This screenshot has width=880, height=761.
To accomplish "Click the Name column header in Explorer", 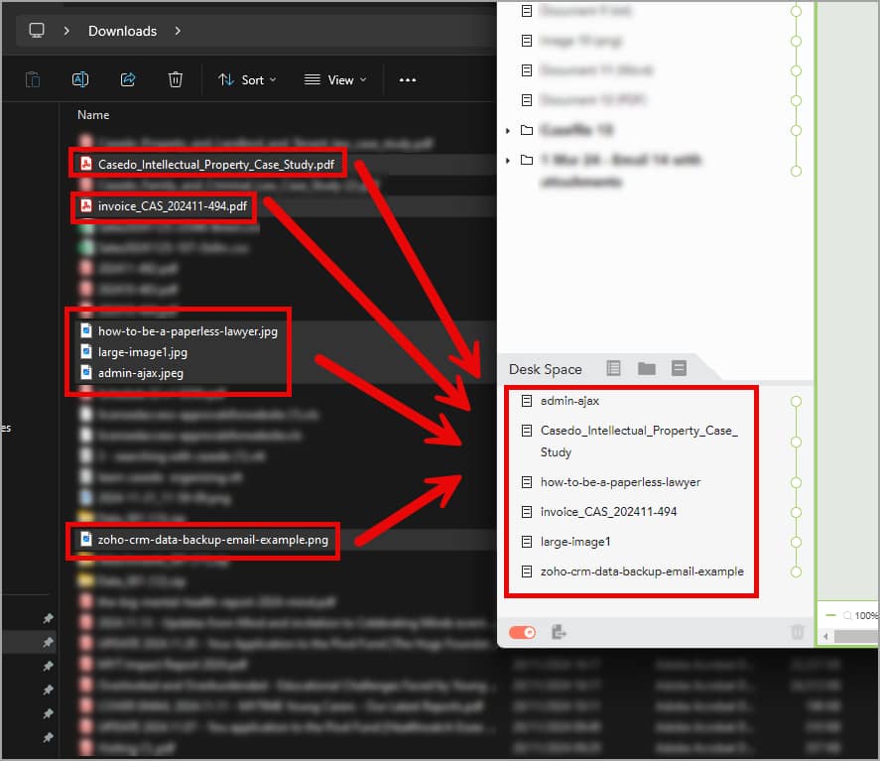I will (93, 114).
